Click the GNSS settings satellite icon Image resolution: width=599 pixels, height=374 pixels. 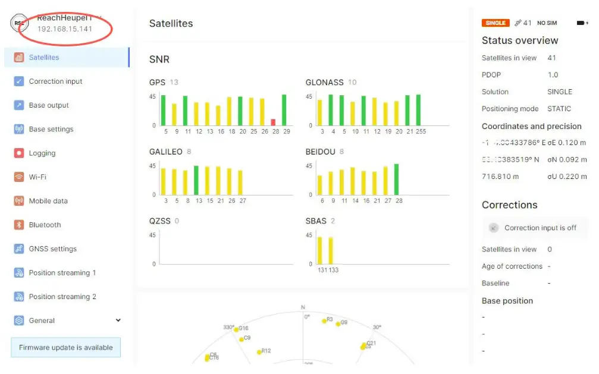point(18,249)
